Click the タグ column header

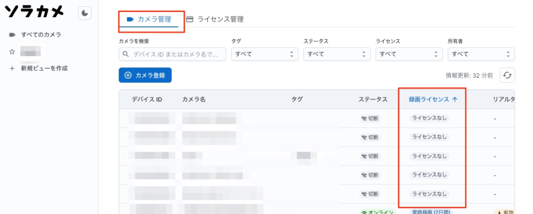click(297, 99)
